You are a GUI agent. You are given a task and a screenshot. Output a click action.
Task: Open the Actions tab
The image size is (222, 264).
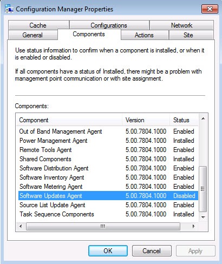pyautogui.click(x=144, y=35)
